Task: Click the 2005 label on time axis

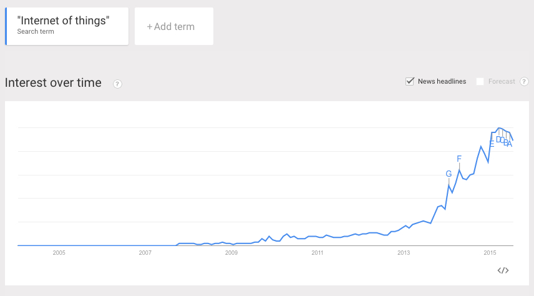Action: pyautogui.click(x=59, y=253)
